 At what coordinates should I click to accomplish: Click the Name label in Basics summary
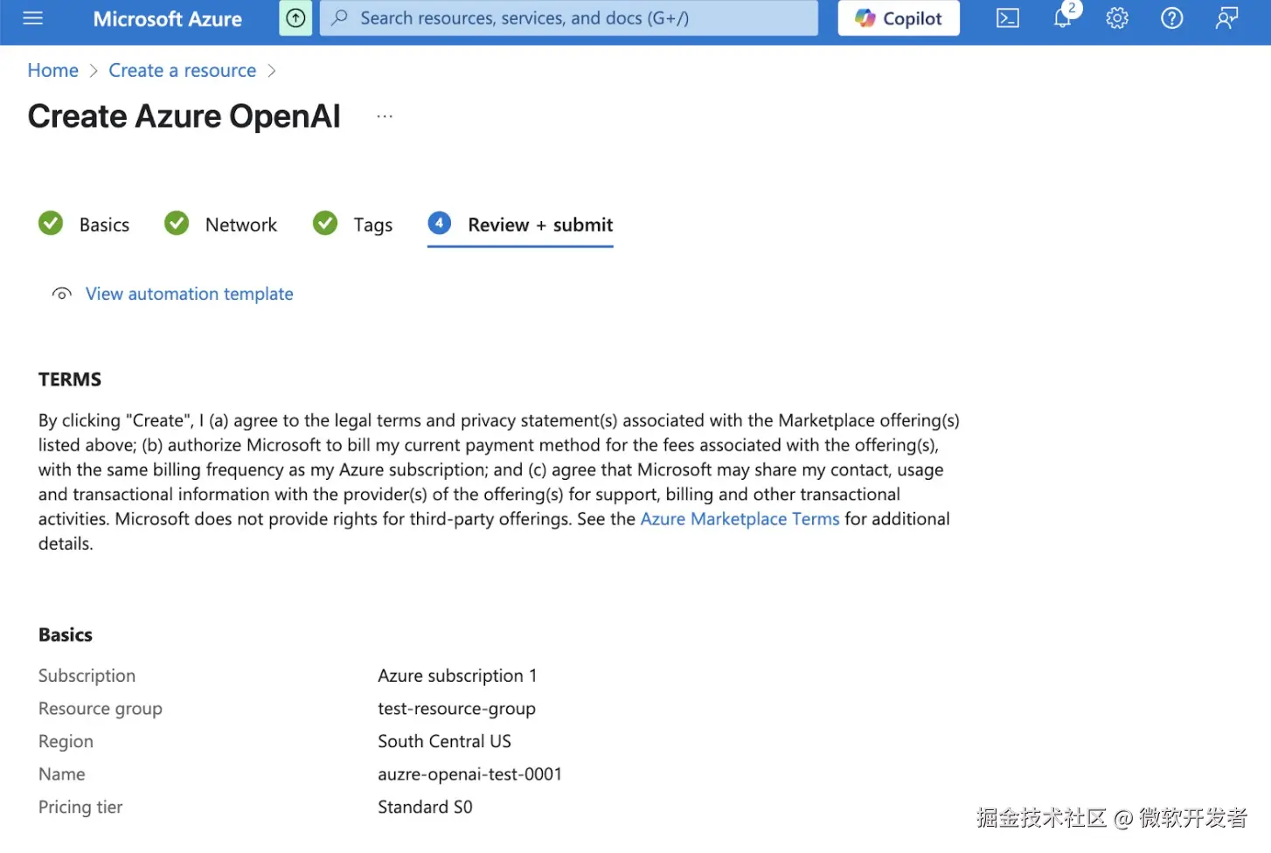click(x=61, y=774)
